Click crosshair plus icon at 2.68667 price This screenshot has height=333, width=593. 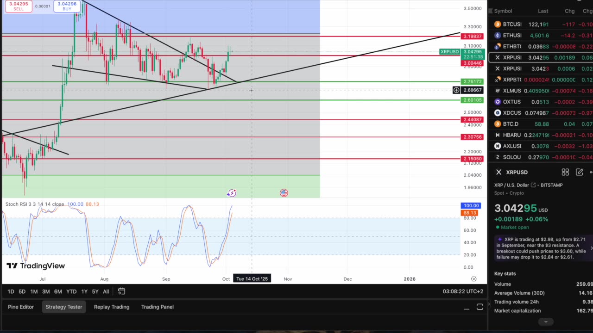click(x=456, y=90)
